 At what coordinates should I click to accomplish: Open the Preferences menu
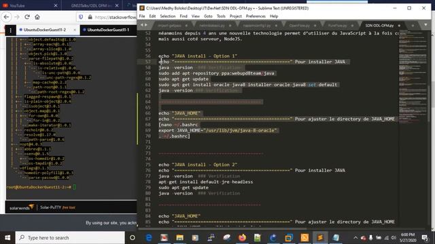click(256, 16)
